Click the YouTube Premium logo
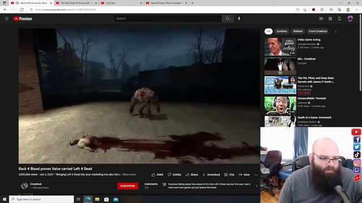 (23, 19)
